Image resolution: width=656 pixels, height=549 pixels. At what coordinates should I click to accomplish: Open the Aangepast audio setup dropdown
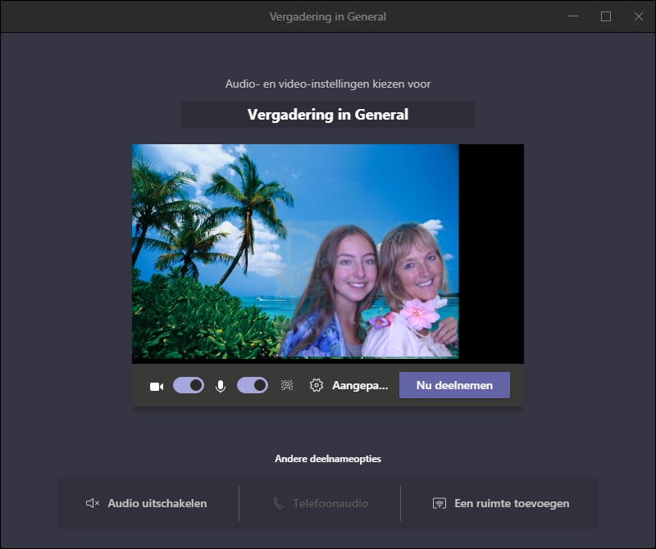point(359,384)
